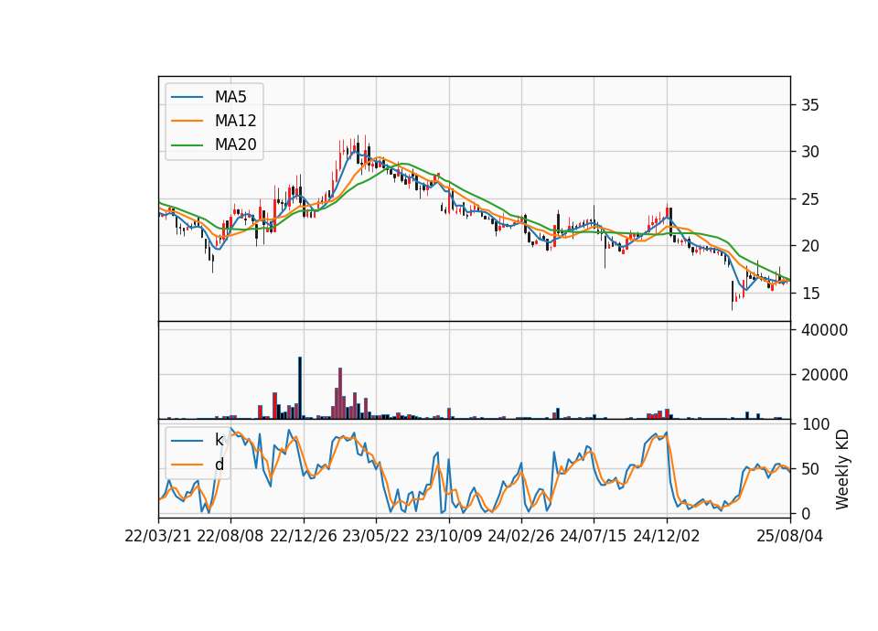Click the 25/08/04 date label
Screen dimensions: 878x631
coord(790,536)
